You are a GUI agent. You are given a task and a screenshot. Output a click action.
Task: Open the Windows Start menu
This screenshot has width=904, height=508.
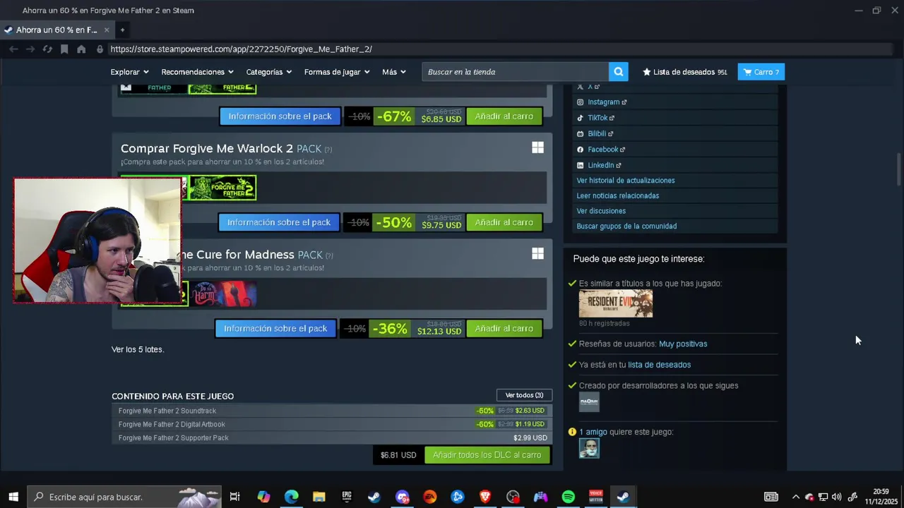pyautogui.click(x=13, y=497)
